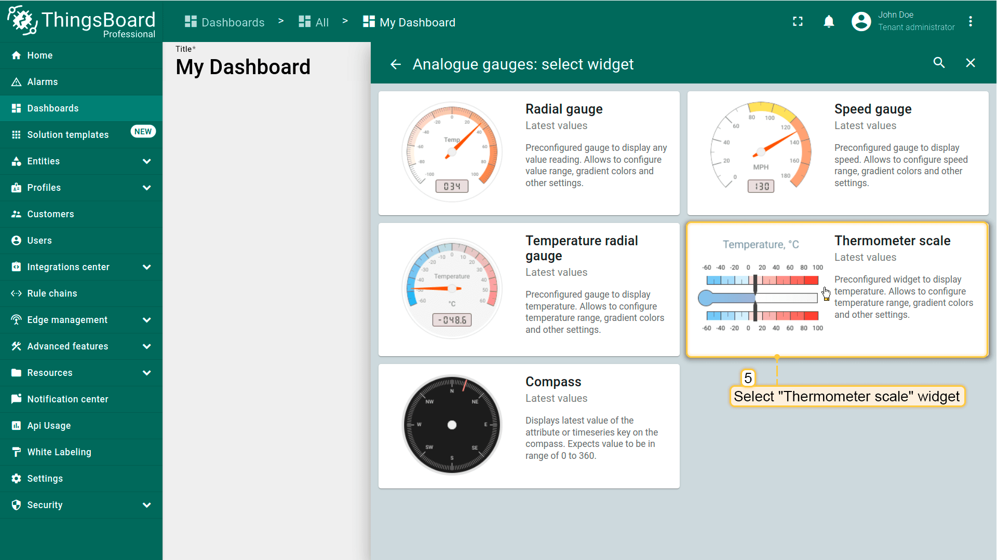Image resolution: width=997 pixels, height=560 pixels.
Task: Click the John Doe profile avatar
Action: click(861, 22)
